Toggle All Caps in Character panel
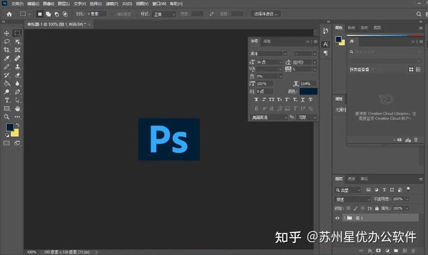The height and width of the screenshot is (255, 428). pyautogui.click(x=272, y=99)
